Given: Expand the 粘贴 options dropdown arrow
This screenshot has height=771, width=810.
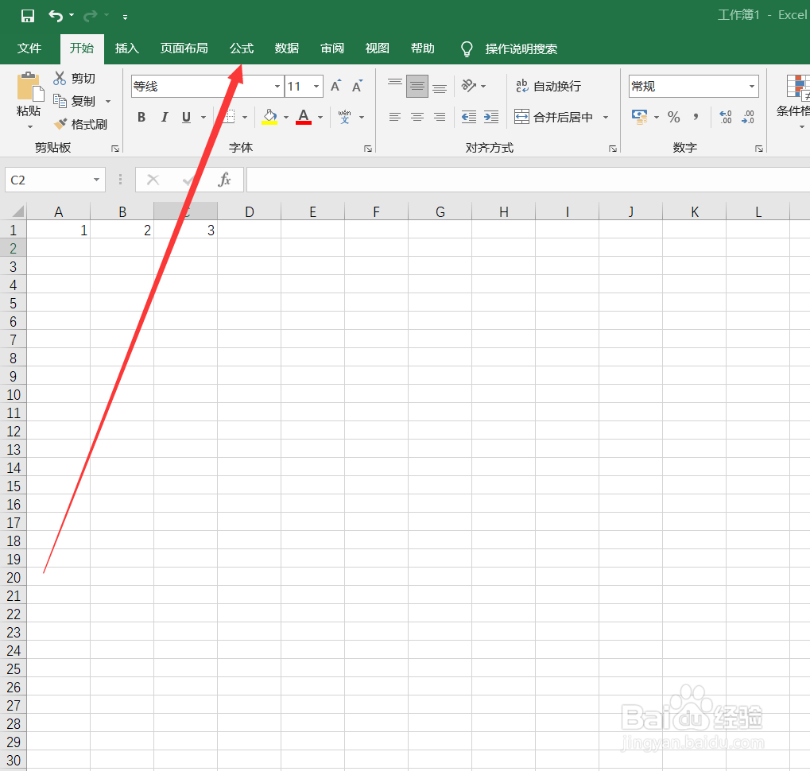Looking at the screenshot, I should click(30, 126).
